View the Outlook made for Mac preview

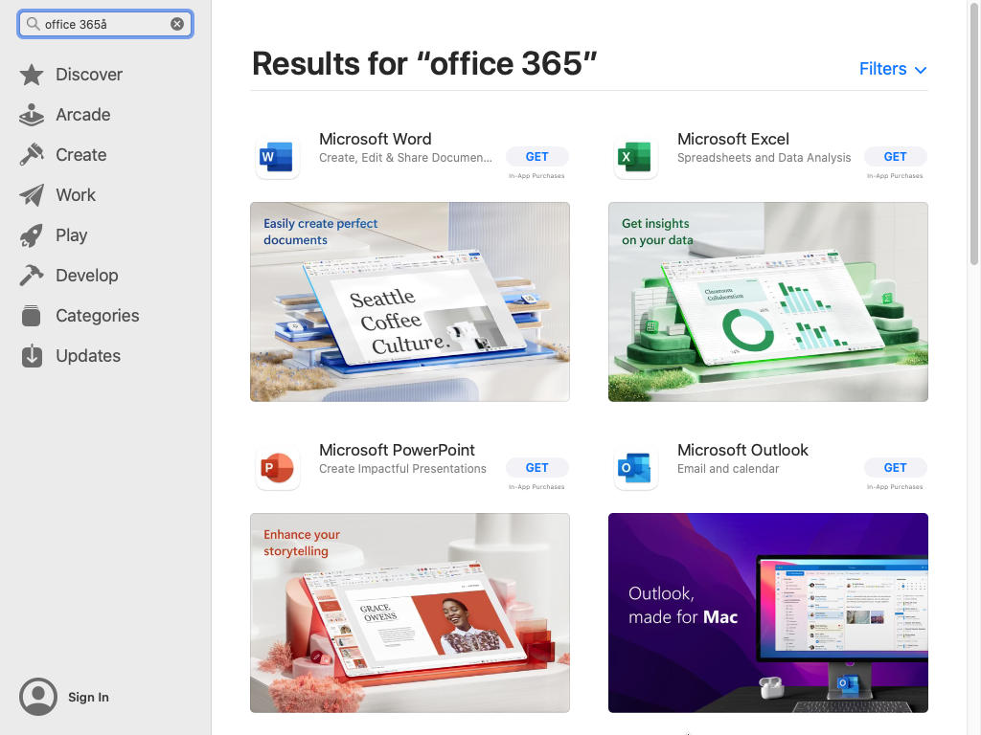click(x=767, y=613)
